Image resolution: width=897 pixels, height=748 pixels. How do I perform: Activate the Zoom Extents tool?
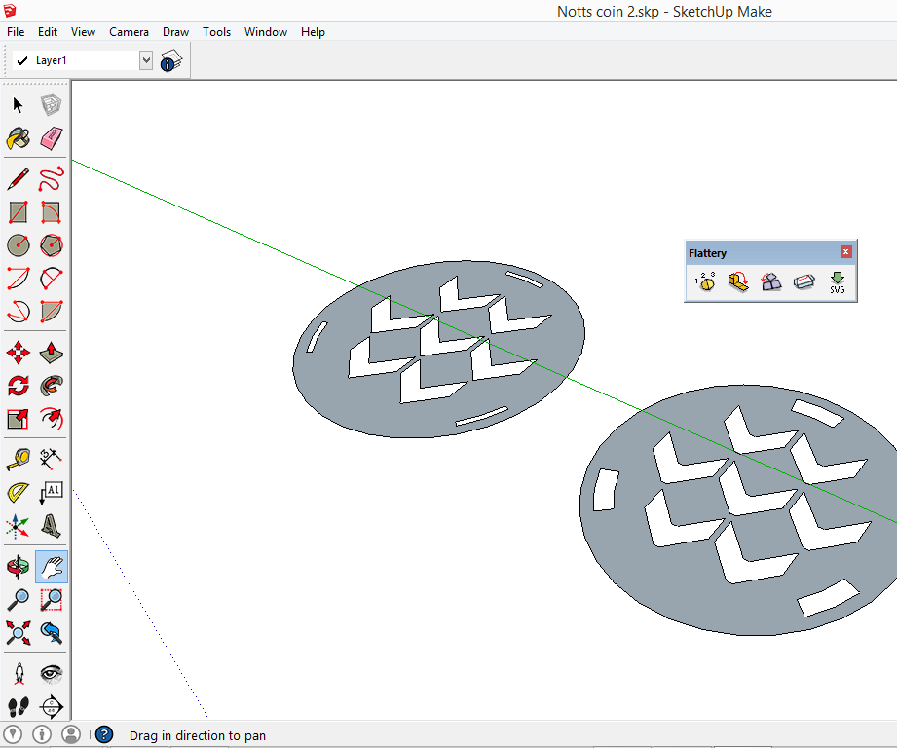pos(18,633)
